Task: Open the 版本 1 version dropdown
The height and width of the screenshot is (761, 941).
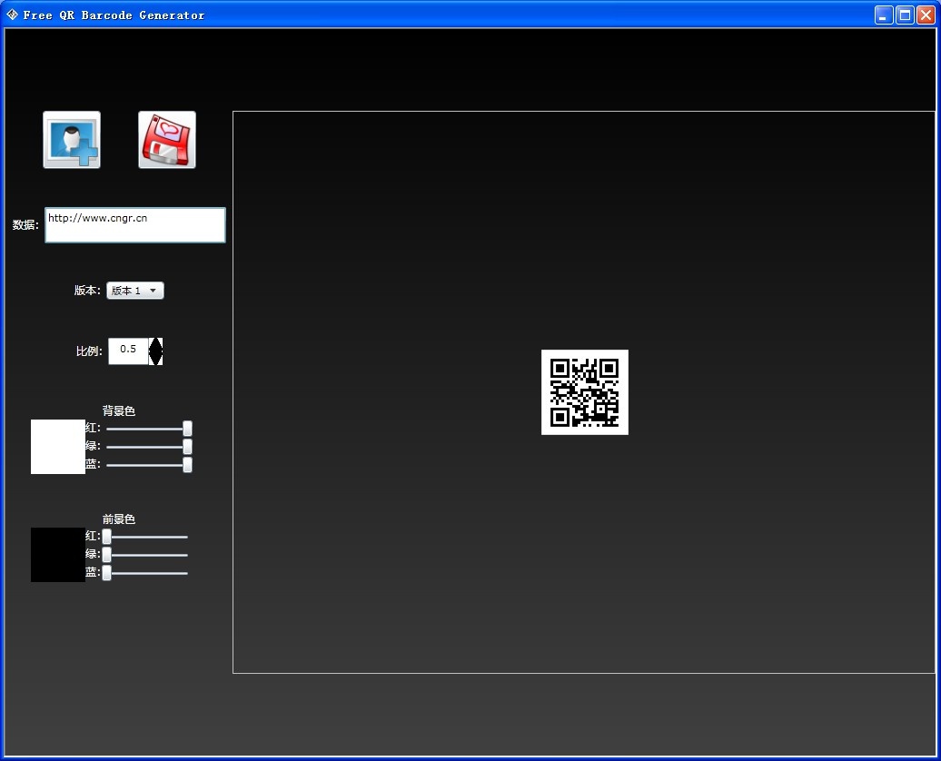Action: click(x=135, y=291)
